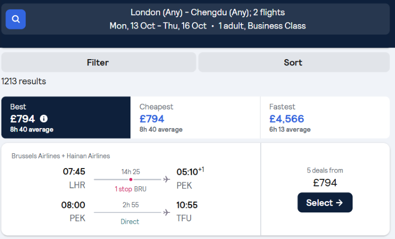The image size is (395, 239).
Task: Click the airplane icon on PEK to TFU leg
Action: (x=166, y=212)
